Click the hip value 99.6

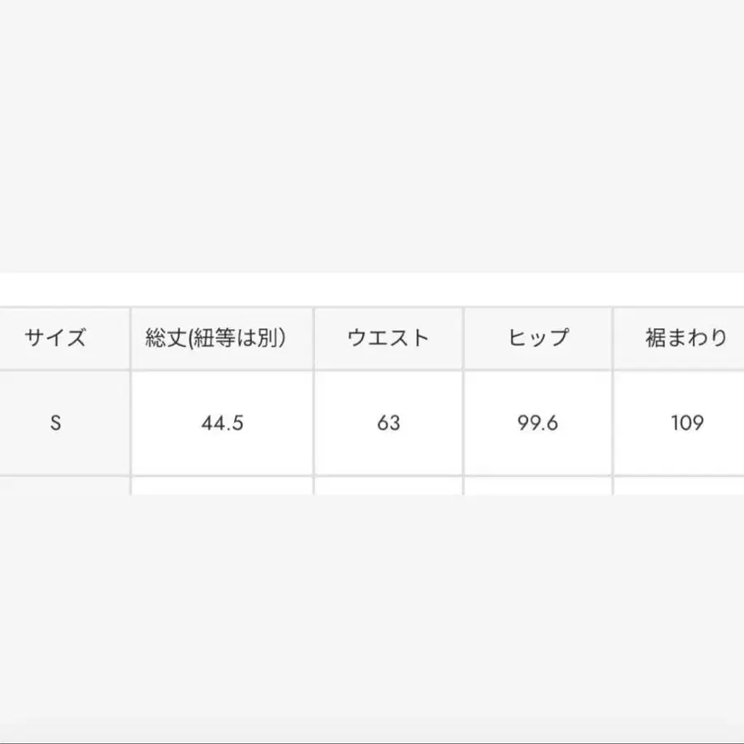[537, 422]
